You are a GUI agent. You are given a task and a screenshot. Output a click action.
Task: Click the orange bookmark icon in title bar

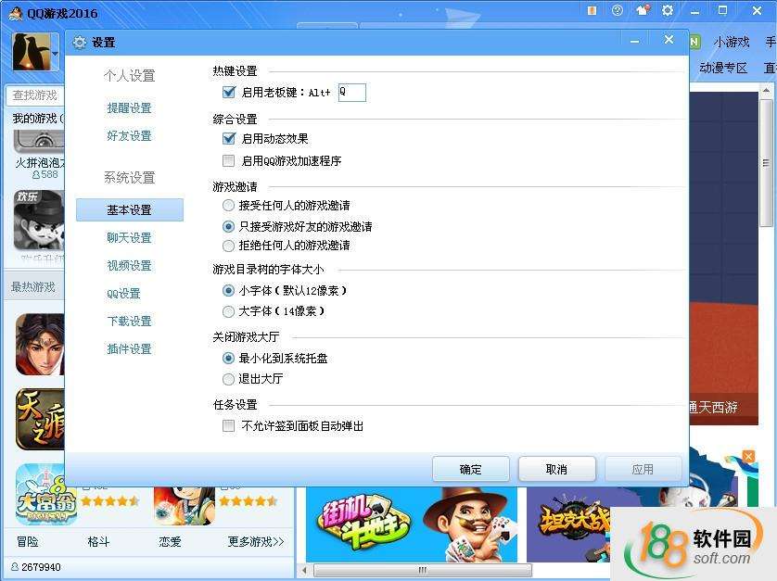click(592, 10)
